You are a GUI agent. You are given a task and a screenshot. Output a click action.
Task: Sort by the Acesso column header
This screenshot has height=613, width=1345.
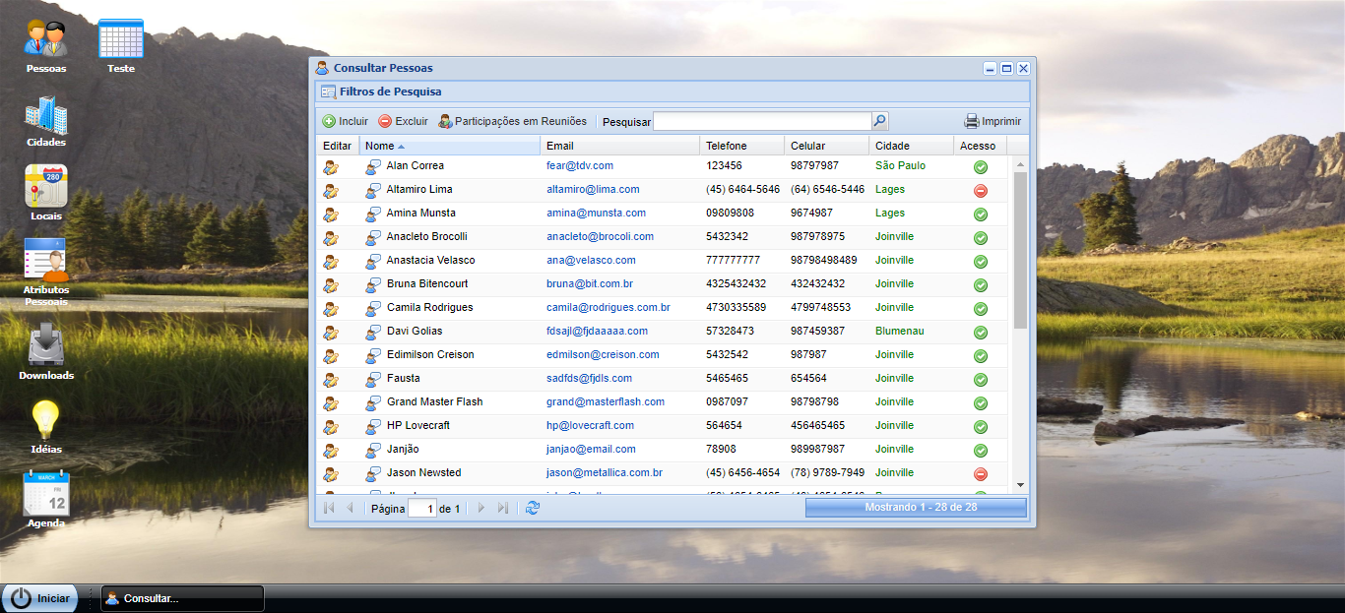[x=981, y=146]
